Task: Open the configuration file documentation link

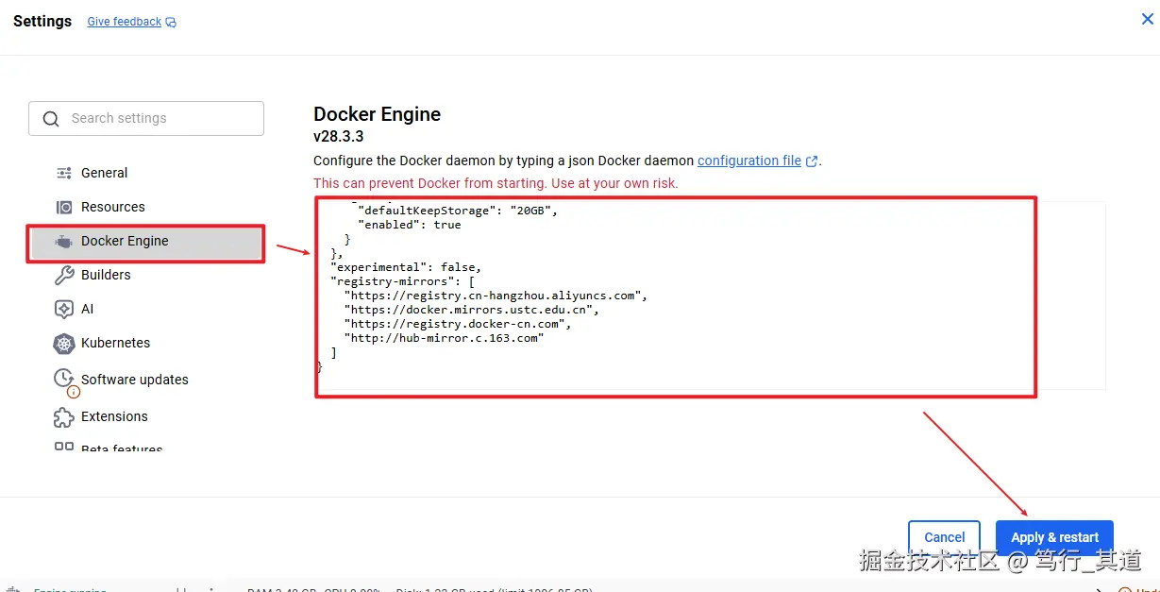Action: (x=748, y=161)
